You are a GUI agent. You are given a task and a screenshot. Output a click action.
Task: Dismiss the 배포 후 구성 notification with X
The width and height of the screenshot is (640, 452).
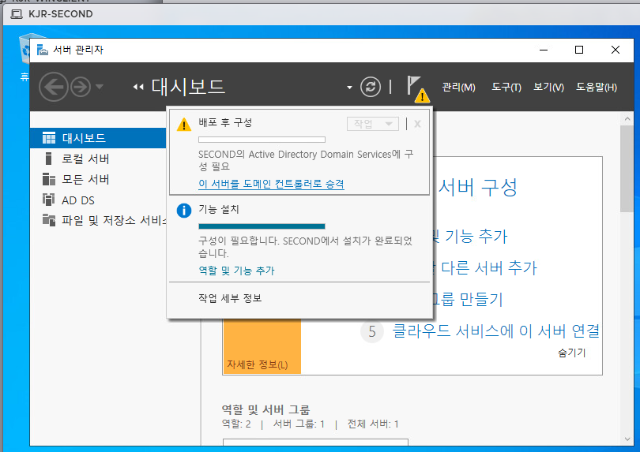coord(417,124)
